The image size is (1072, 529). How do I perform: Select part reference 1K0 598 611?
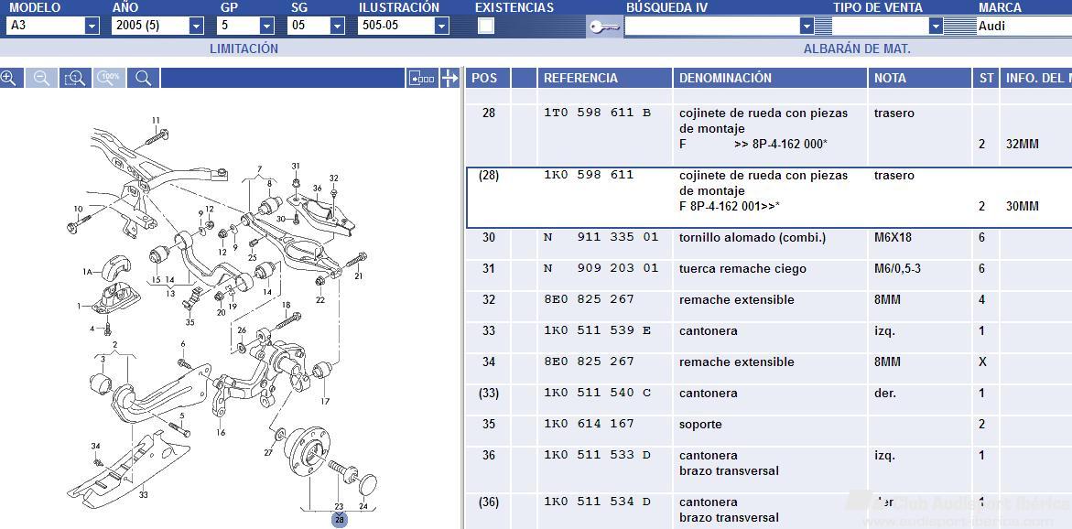(589, 175)
